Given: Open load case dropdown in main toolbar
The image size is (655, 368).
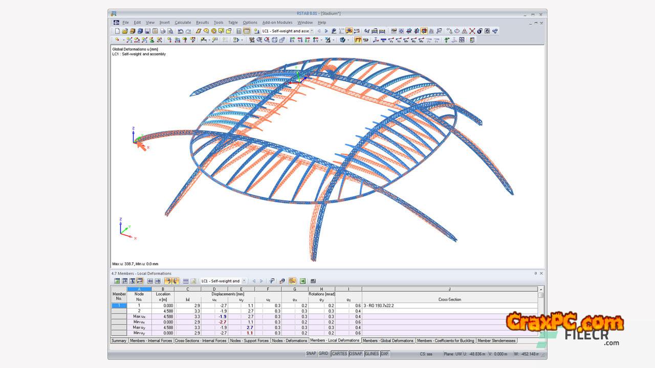Looking at the screenshot, I should (x=312, y=31).
